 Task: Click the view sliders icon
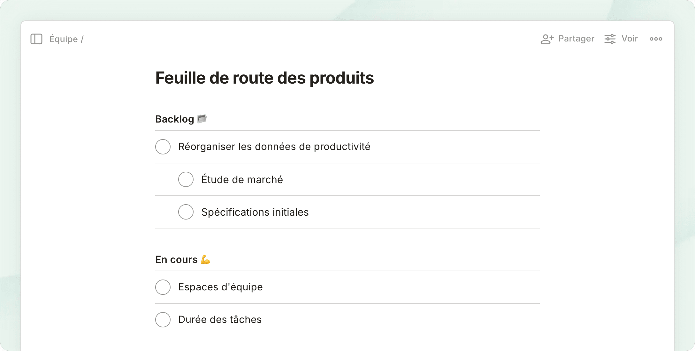point(610,39)
